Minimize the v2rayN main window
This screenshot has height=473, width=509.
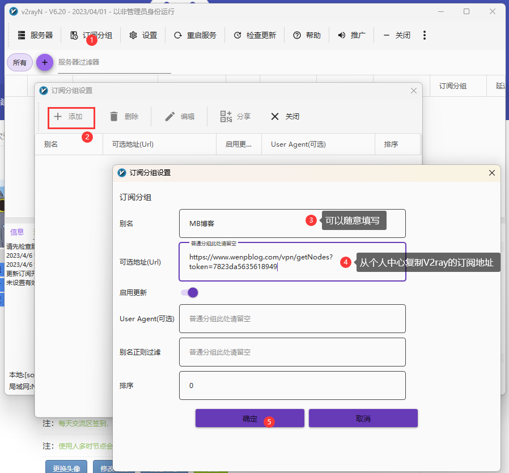441,11
